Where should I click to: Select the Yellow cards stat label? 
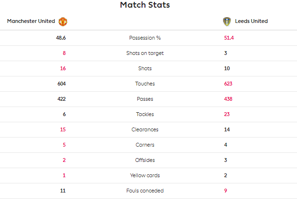coord(145,175)
